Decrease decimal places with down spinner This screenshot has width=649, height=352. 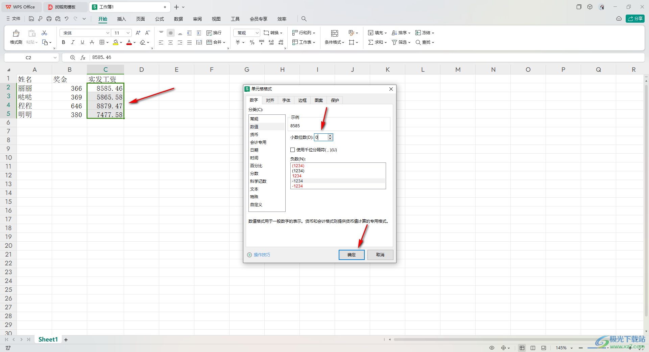(x=330, y=139)
